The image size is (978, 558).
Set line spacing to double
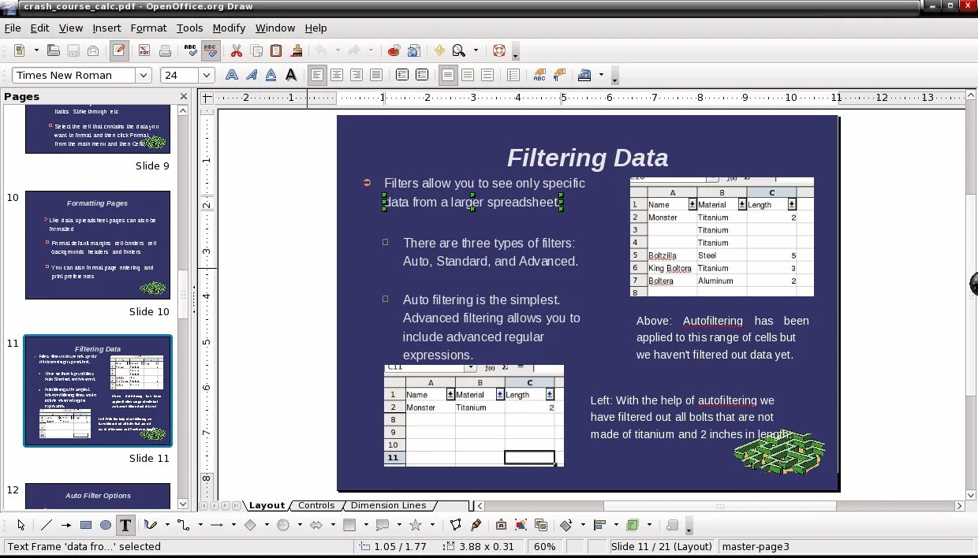click(x=487, y=75)
